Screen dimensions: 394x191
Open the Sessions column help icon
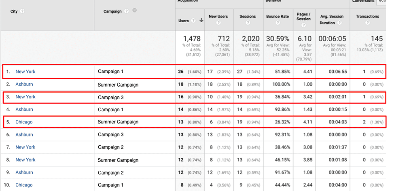click(248, 23)
